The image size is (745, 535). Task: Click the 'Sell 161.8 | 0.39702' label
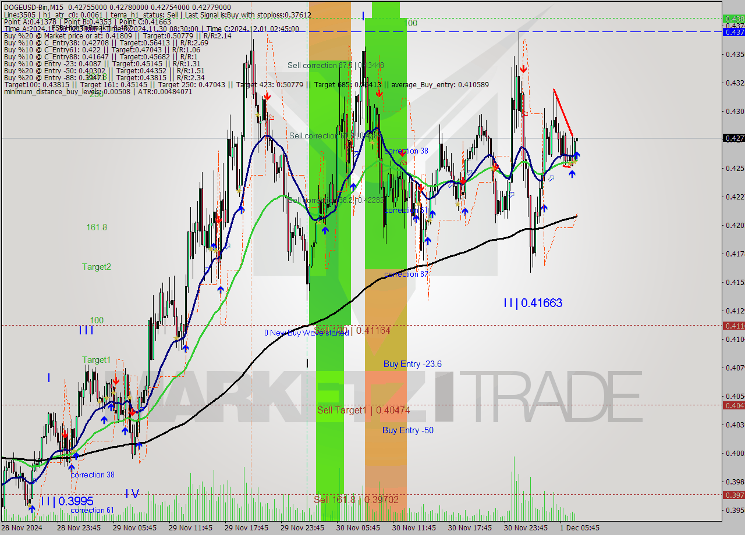(x=356, y=499)
